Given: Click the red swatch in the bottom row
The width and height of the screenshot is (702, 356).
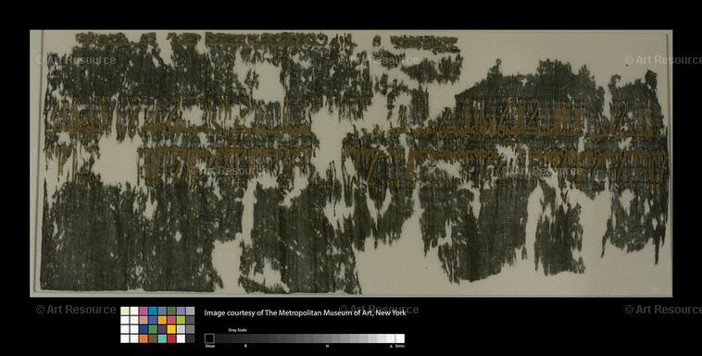Looking at the screenshot, I should point(171,338).
